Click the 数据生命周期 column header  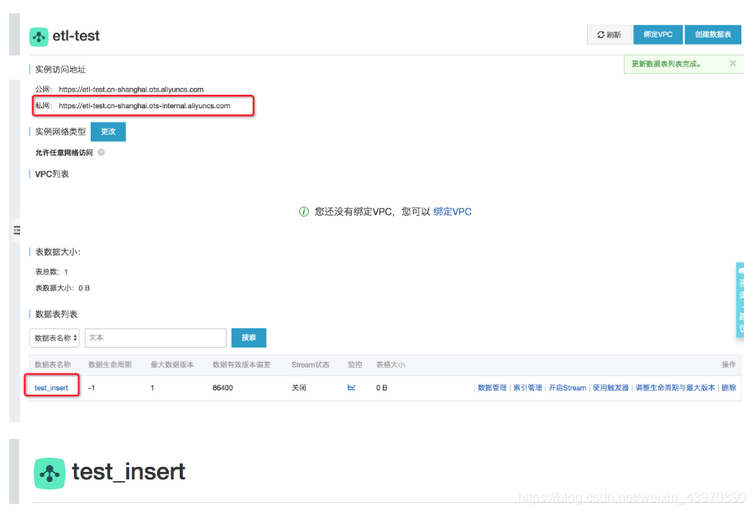click(x=110, y=365)
